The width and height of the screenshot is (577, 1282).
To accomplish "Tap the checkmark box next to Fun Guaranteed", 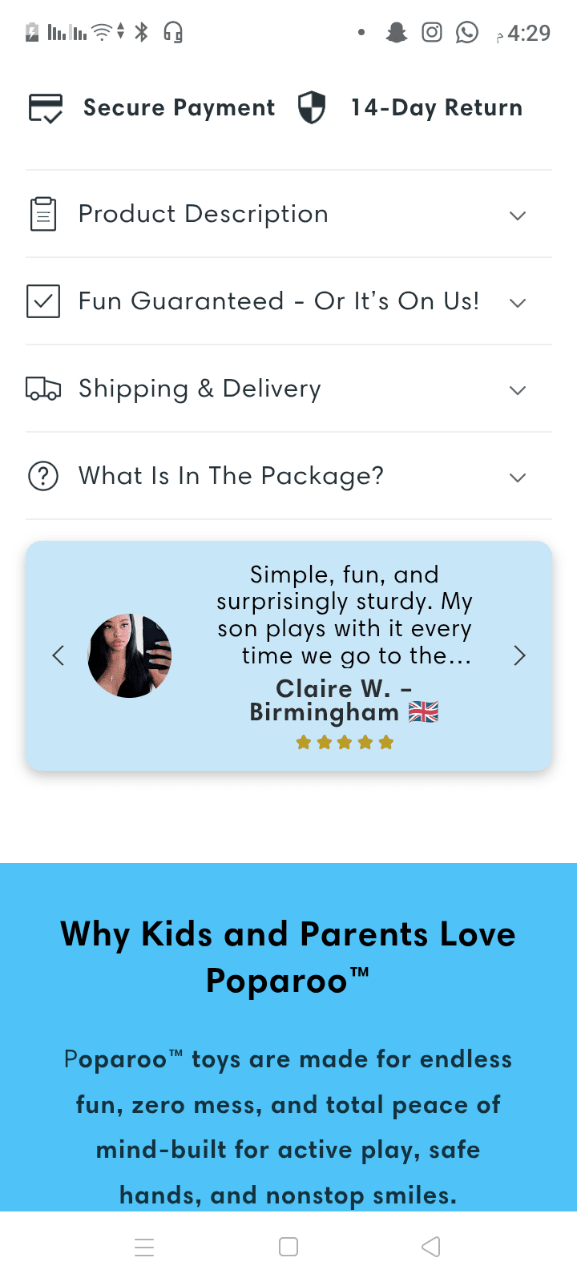I will click(43, 301).
